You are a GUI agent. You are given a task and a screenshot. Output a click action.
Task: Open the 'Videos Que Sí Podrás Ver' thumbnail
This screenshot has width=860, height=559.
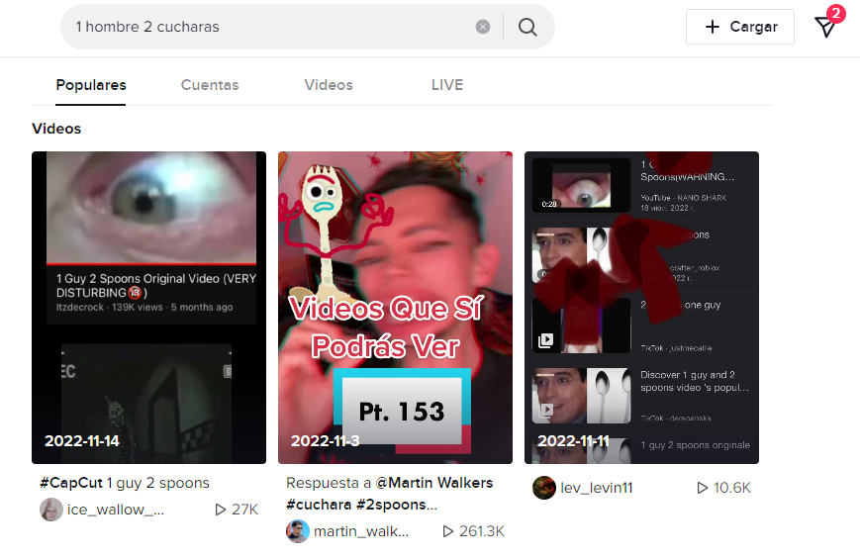(395, 308)
